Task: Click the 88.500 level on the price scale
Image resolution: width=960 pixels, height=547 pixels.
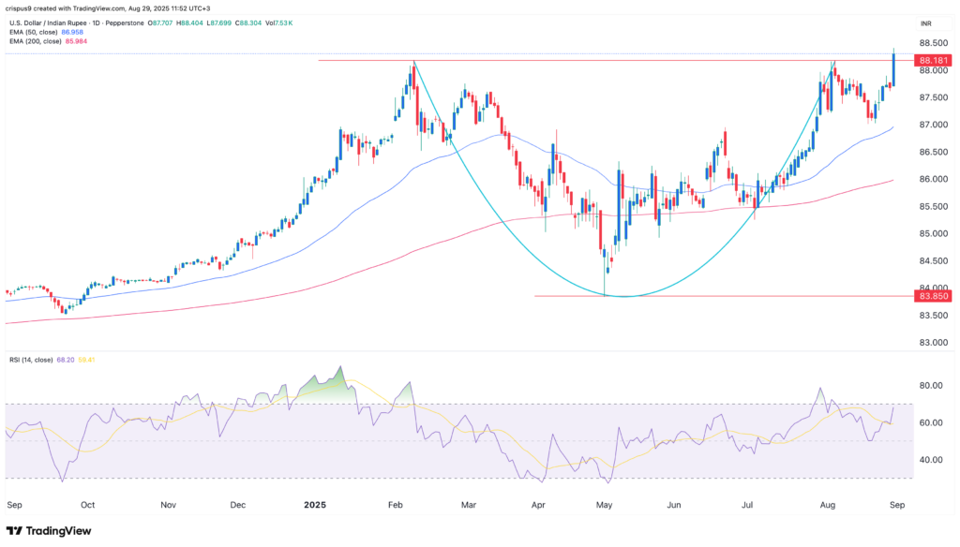Action: pyautogui.click(x=936, y=43)
